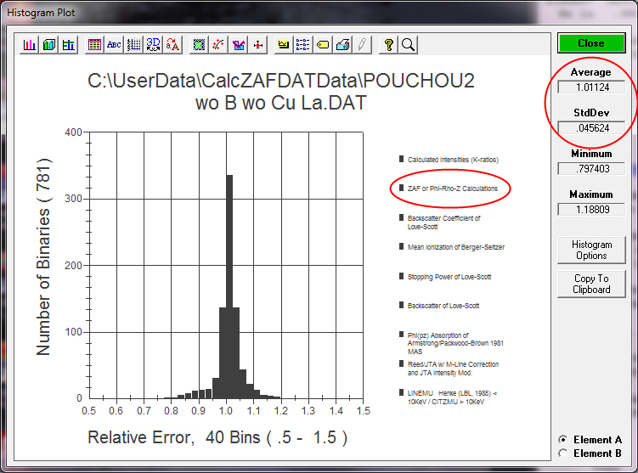Image resolution: width=638 pixels, height=473 pixels.
Task: Click the StdDev value field
Action: point(591,127)
